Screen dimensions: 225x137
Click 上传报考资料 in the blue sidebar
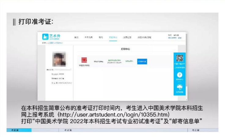(x=180, y=67)
